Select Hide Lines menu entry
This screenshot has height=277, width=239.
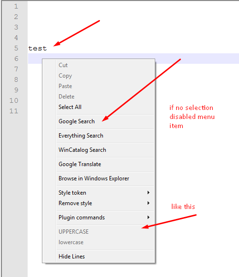coord(105,257)
